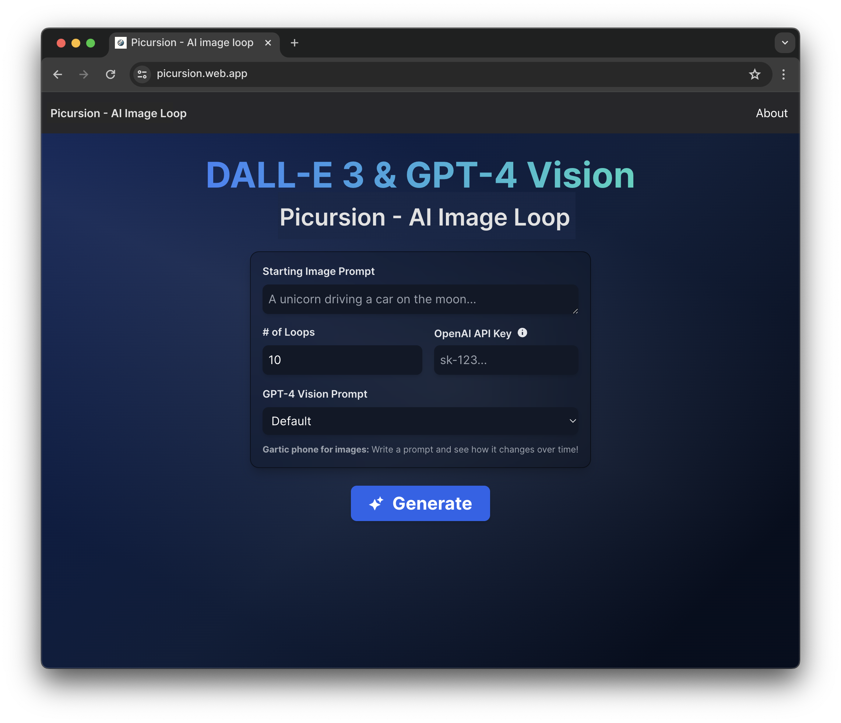Open site information icon in address bar
The height and width of the screenshot is (723, 841).
[142, 74]
